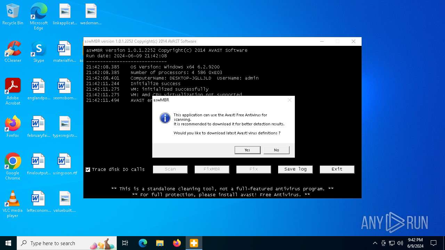
Task: Select the valuebuilt... image file
Action: click(65, 202)
